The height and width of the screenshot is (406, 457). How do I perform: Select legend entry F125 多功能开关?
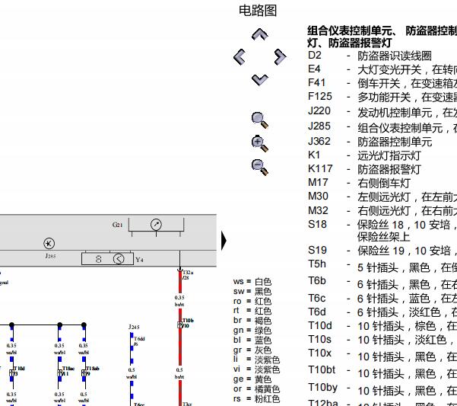(x=382, y=97)
